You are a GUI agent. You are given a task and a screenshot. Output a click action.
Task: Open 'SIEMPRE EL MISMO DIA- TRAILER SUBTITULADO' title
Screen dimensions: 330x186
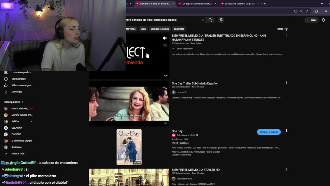[x=219, y=38]
